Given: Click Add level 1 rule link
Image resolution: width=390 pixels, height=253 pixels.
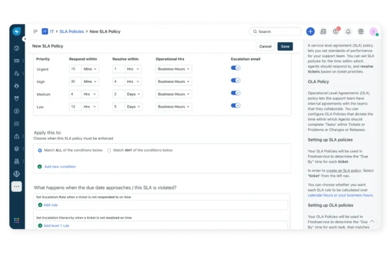Looking at the screenshot, I should pyautogui.click(x=56, y=226).
